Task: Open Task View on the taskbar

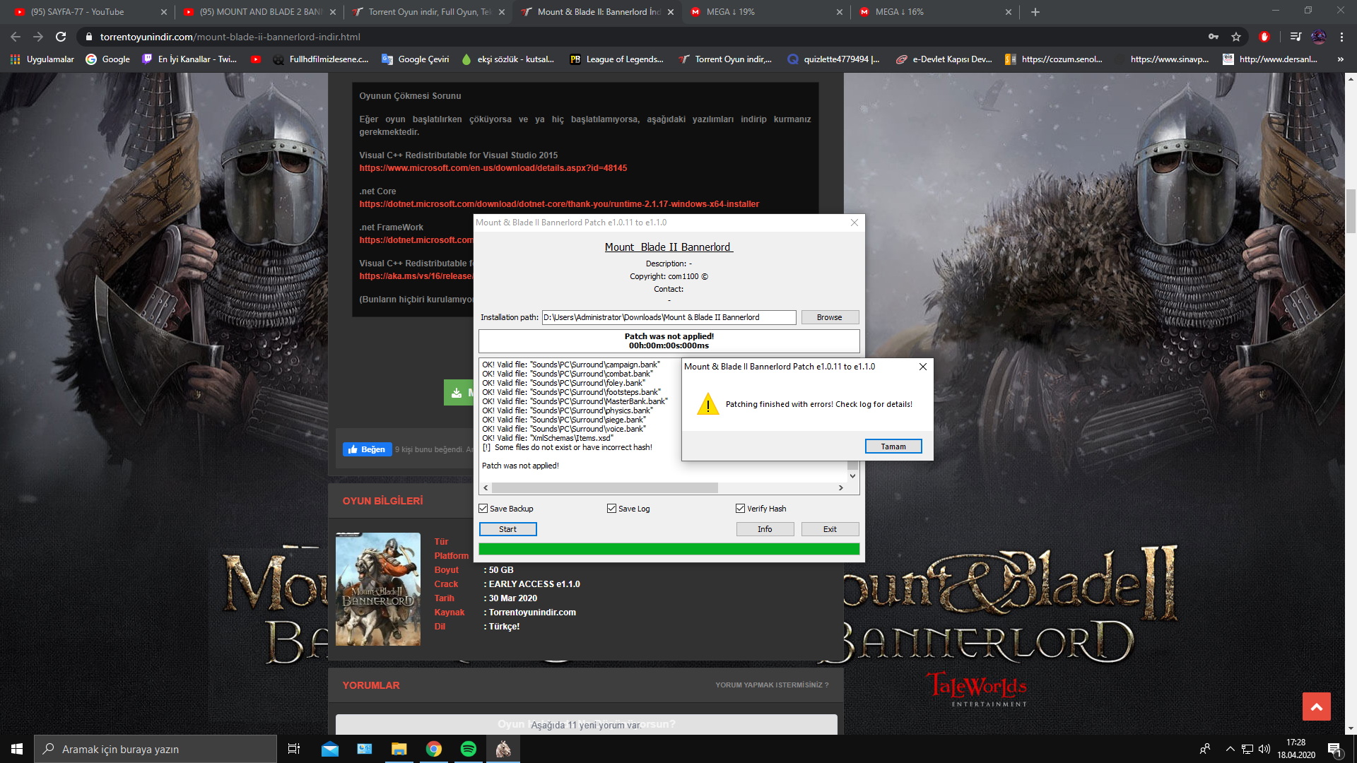Action: [294, 749]
